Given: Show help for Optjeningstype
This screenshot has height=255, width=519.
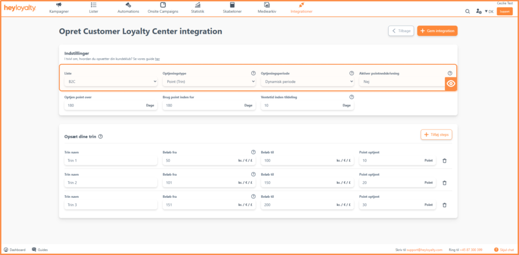Looking at the screenshot, I should (x=253, y=73).
